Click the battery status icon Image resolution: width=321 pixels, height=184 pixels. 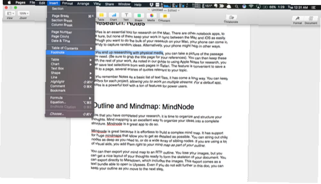point(265,7)
